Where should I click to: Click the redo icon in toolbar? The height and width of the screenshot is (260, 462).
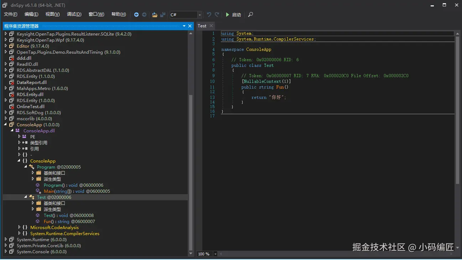[217, 15]
